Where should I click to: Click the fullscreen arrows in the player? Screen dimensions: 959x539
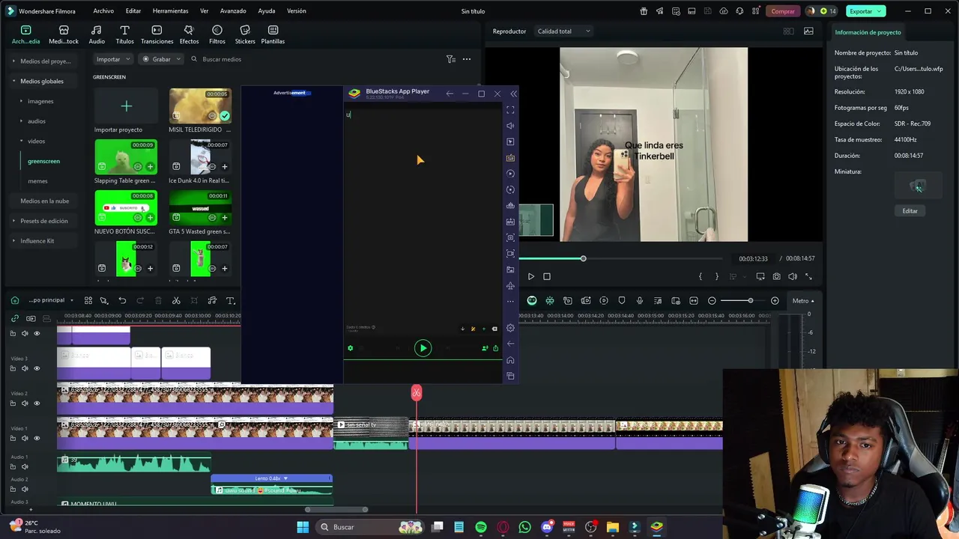(808, 276)
